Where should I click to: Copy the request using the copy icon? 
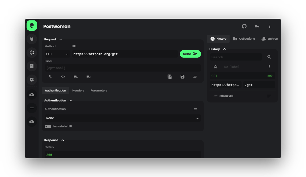tap(170, 77)
